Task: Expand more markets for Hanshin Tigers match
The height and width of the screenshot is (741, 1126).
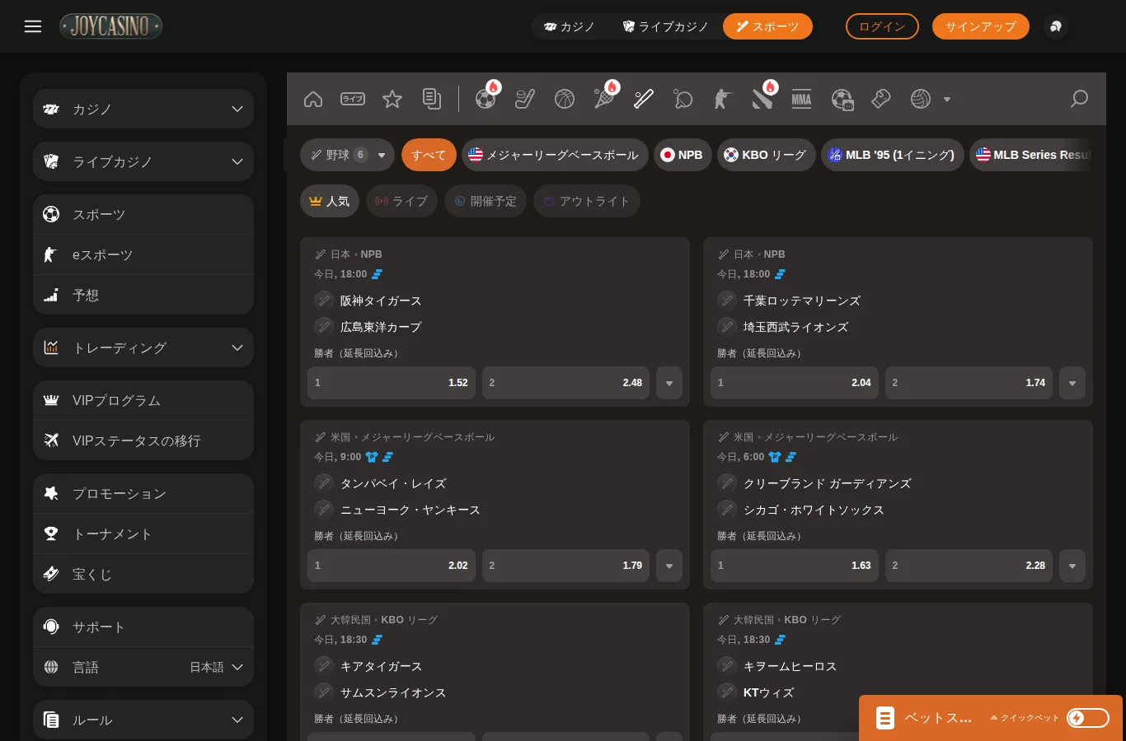Action: point(669,383)
